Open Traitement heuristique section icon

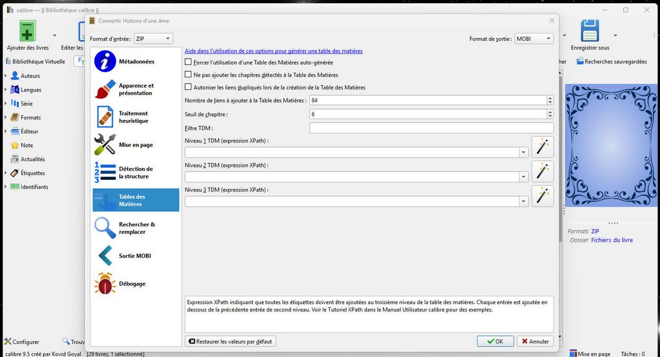(105, 117)
